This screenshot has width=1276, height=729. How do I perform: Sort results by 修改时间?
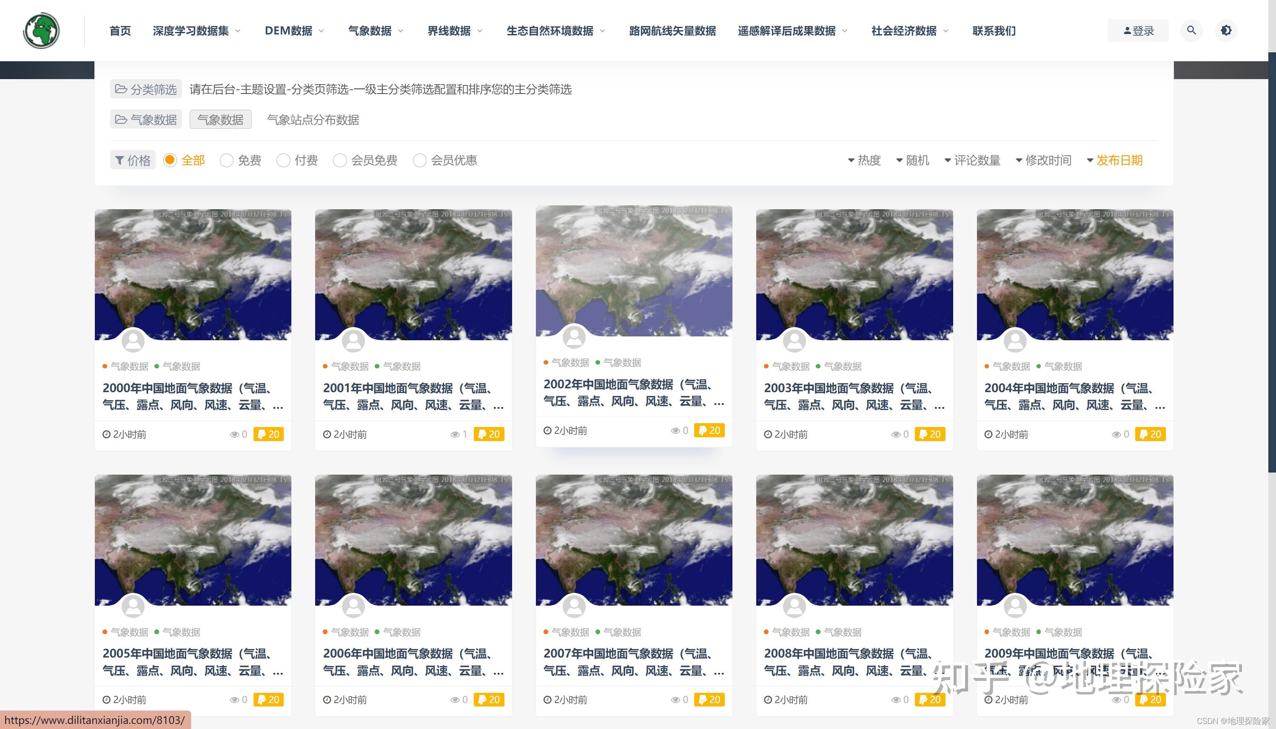point(1043,160)
